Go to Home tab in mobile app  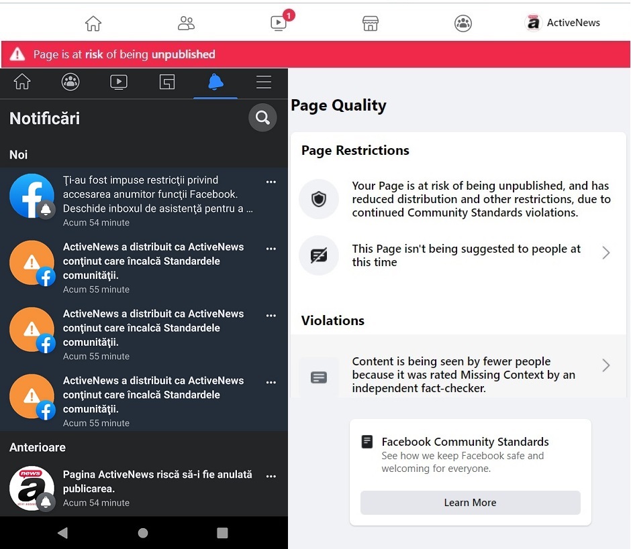click(22, 82)
